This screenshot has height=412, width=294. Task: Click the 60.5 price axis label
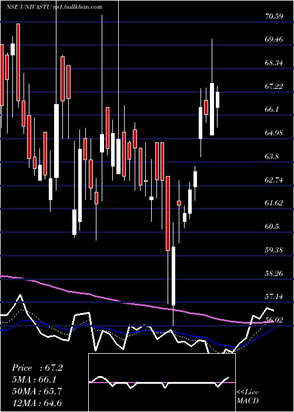[272, 226]
